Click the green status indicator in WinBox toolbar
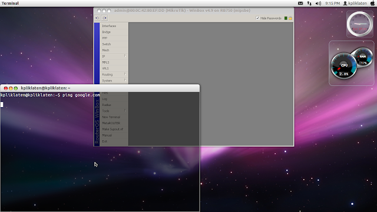This screenshot has width=377, height=212. (286, 18)
